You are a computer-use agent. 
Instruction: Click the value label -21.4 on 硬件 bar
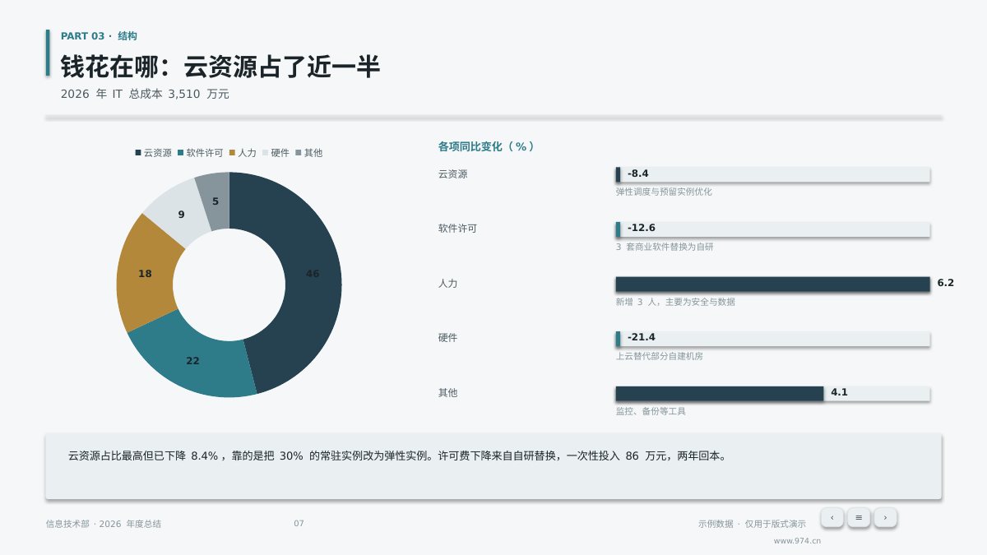pyautogui.click(x=642, y=337)
